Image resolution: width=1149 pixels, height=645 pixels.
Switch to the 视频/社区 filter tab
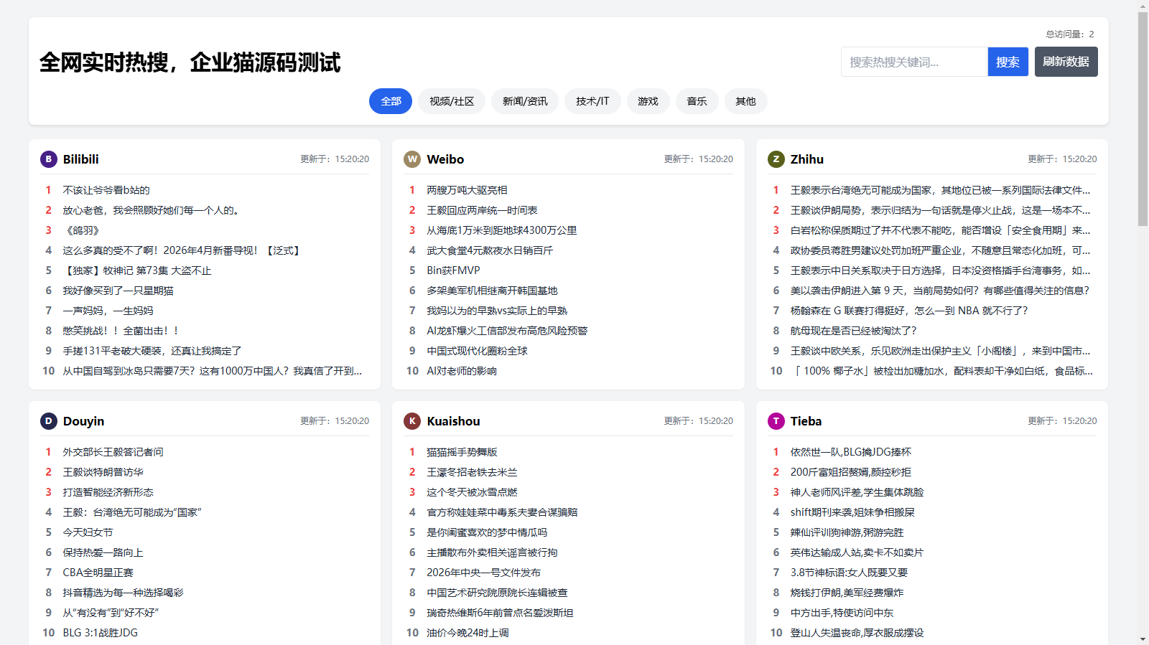coord(452,101)
